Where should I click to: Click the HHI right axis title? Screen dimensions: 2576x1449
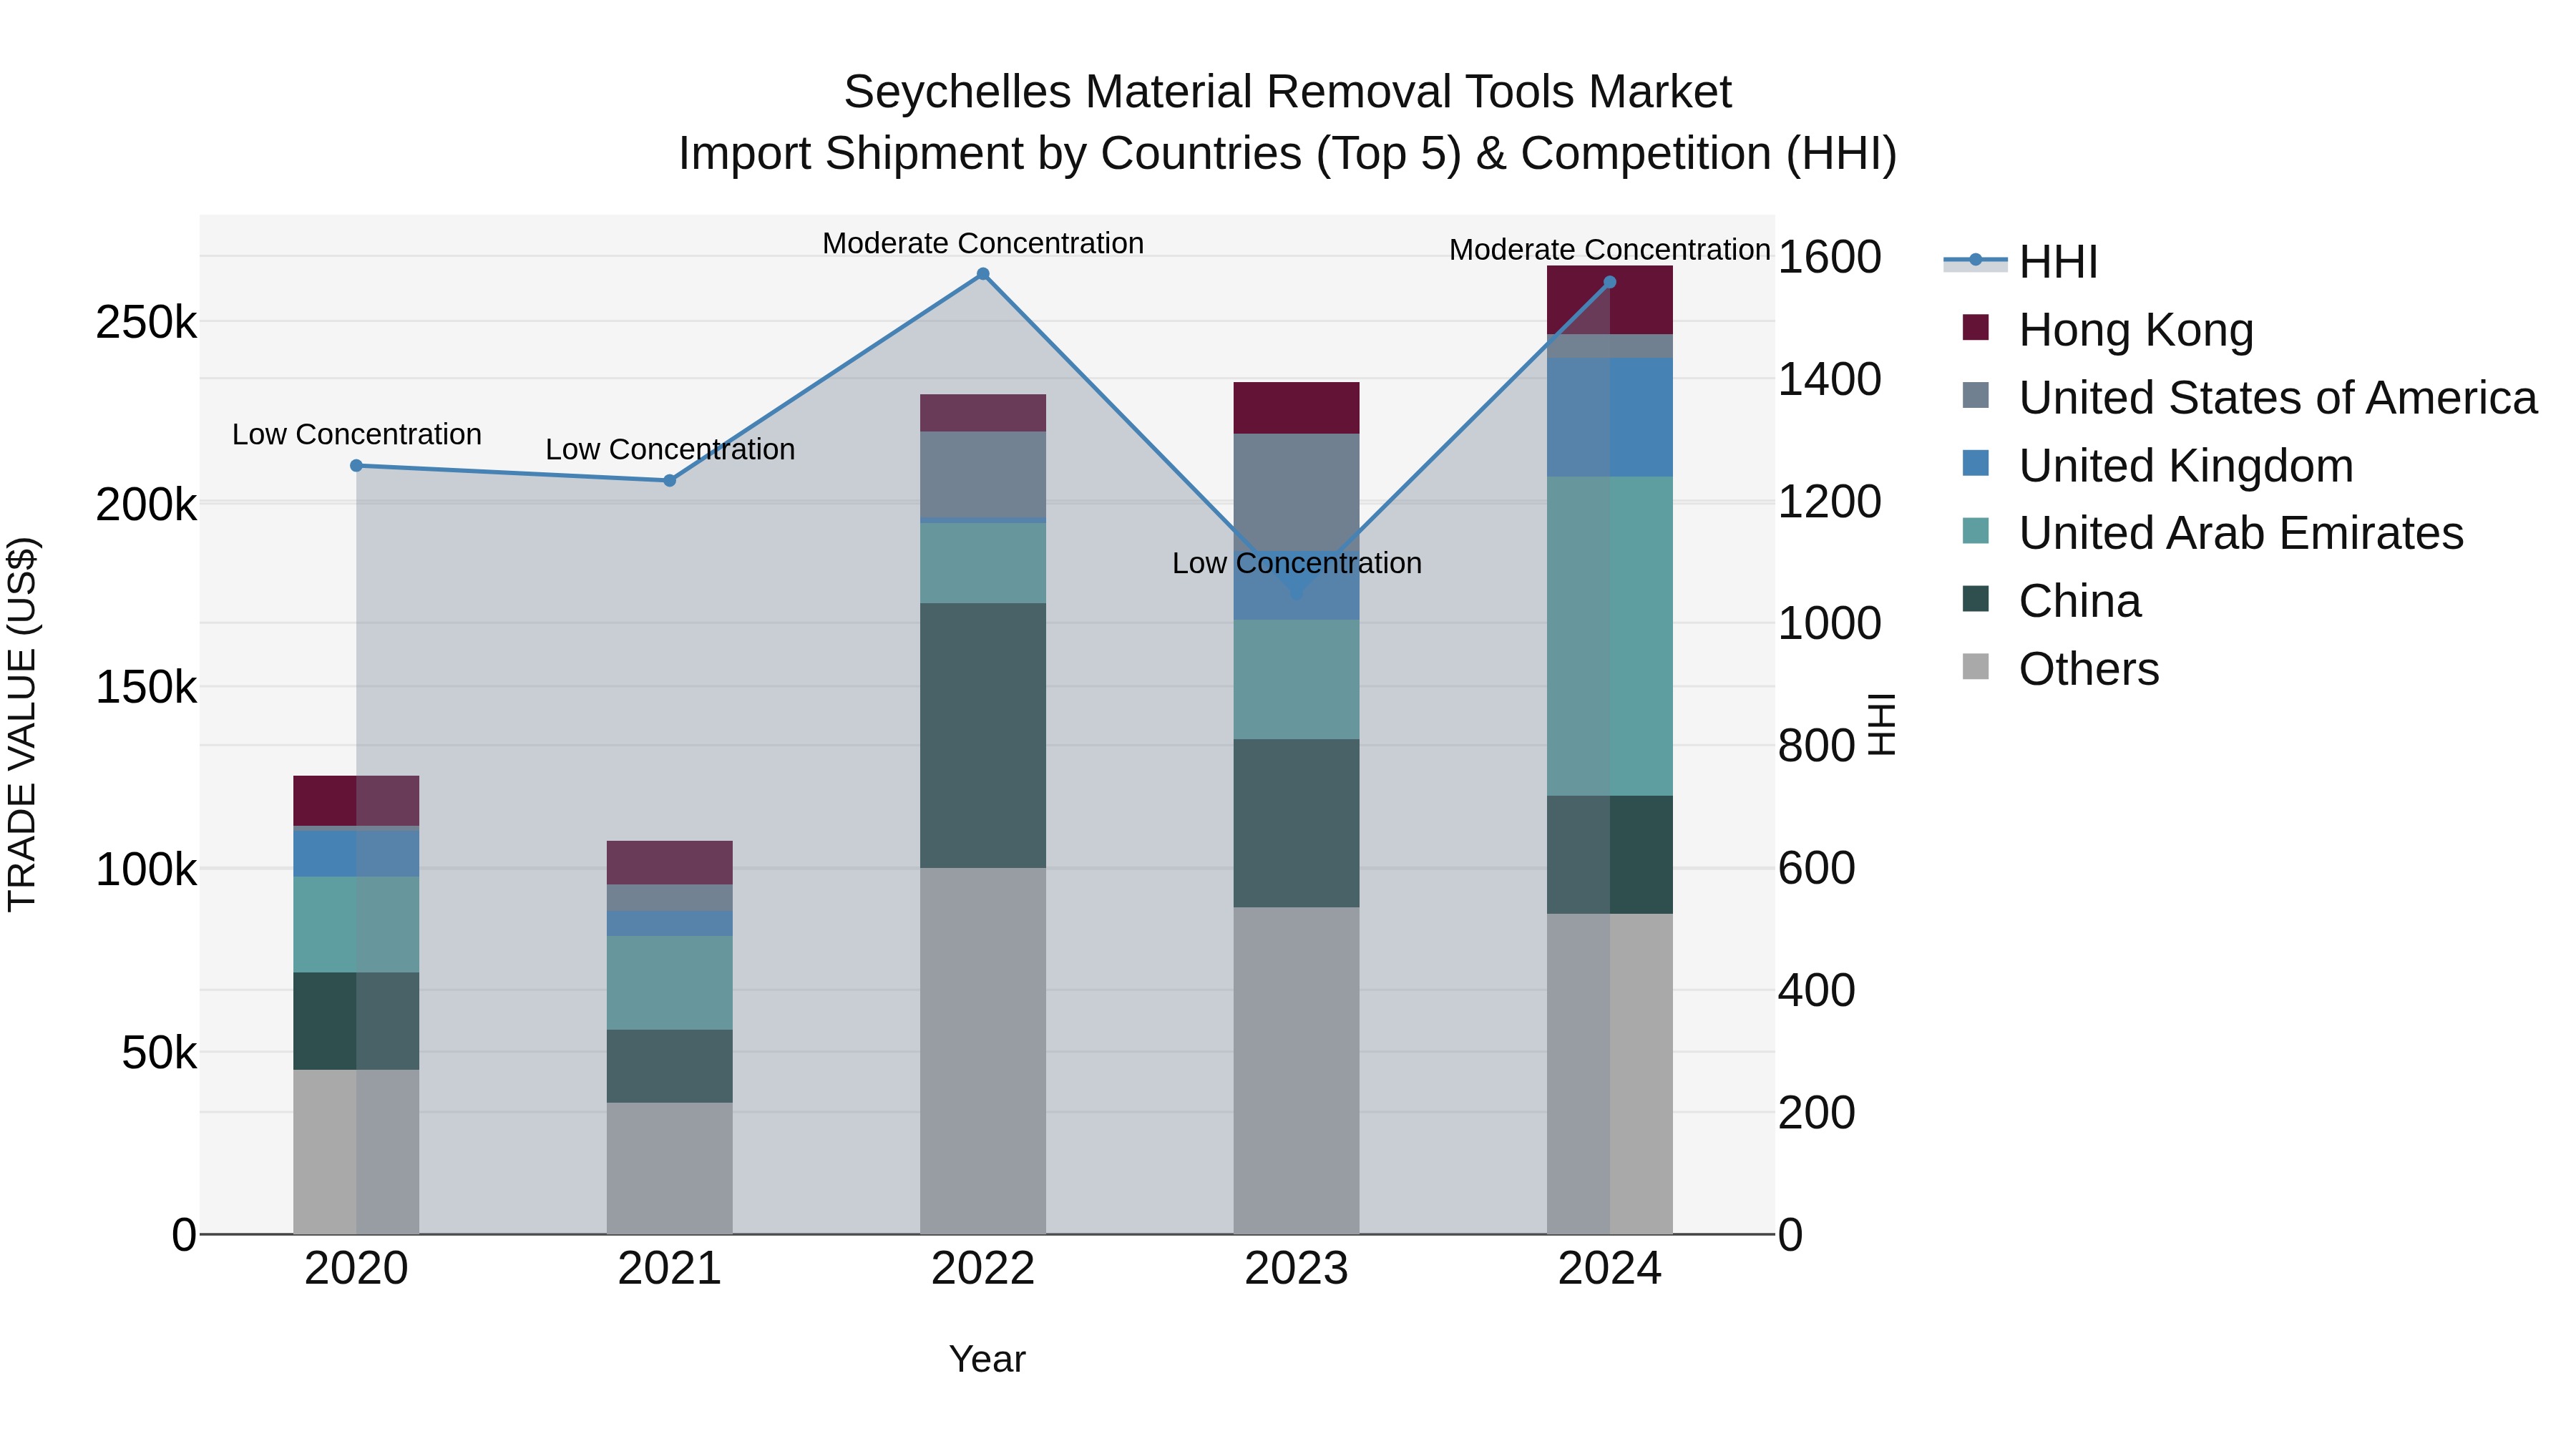click(x=1882, y=724)
